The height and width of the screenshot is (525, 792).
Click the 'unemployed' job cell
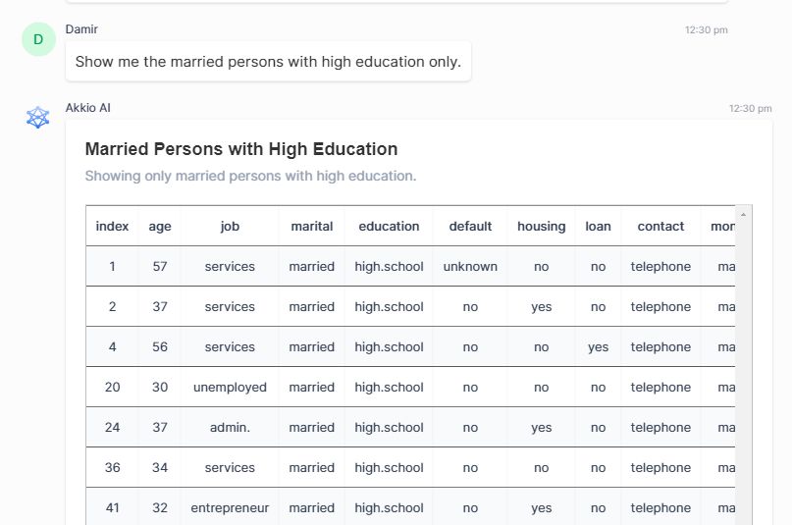pyautogui.click(x=230, y=388)
